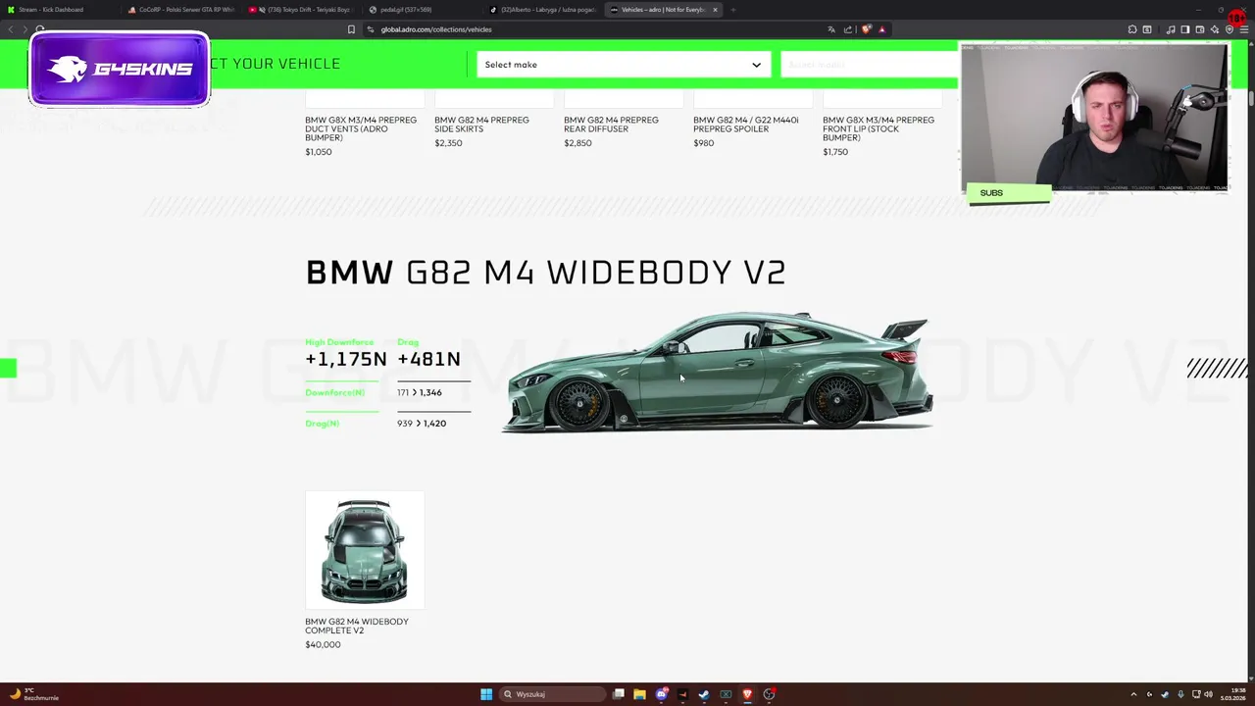The image size is (1255, 706).
Task: Open BMW G82 M4 / G22 M440i Prepreg Spoiler
Action: pos(746,125)
